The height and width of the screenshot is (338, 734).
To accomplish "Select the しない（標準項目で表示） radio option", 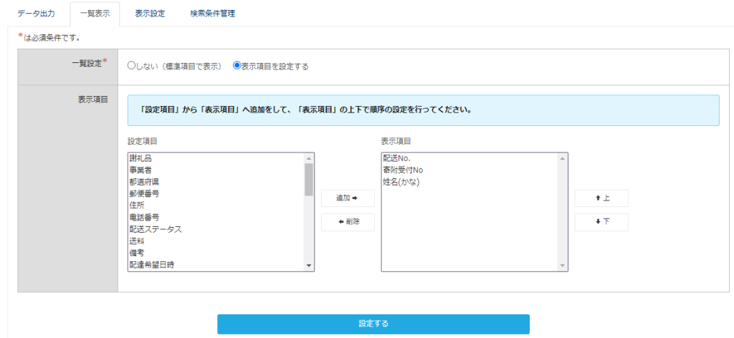I will 131,66.
